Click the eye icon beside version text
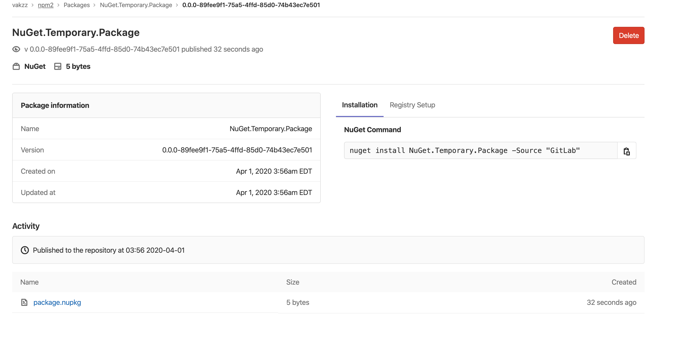 (16, 49)
